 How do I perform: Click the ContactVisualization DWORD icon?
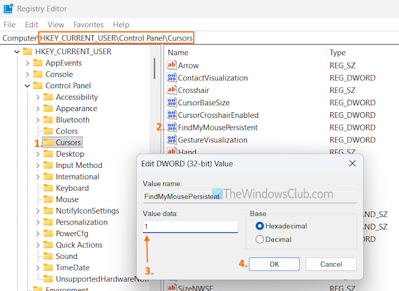172,77
